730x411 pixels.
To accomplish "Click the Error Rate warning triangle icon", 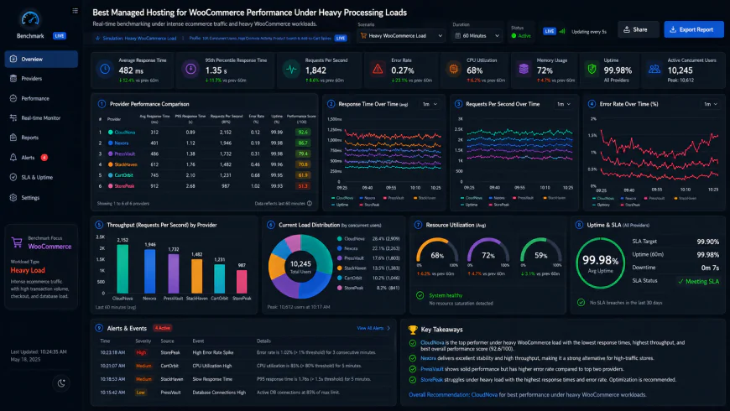I will tap(378, 70).
